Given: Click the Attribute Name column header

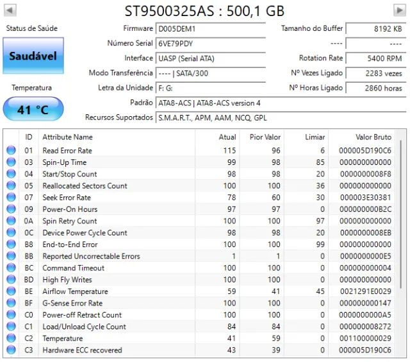Looking at the screenshot, I should tap(117, 137).
